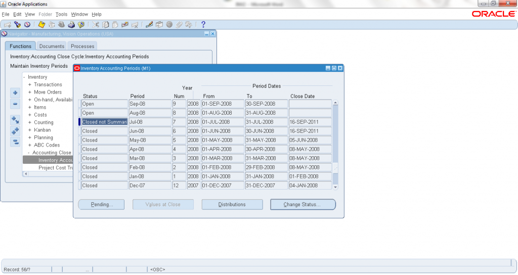
Task: Open Window Help question mark icon
Action: click(x=203, y=24)
